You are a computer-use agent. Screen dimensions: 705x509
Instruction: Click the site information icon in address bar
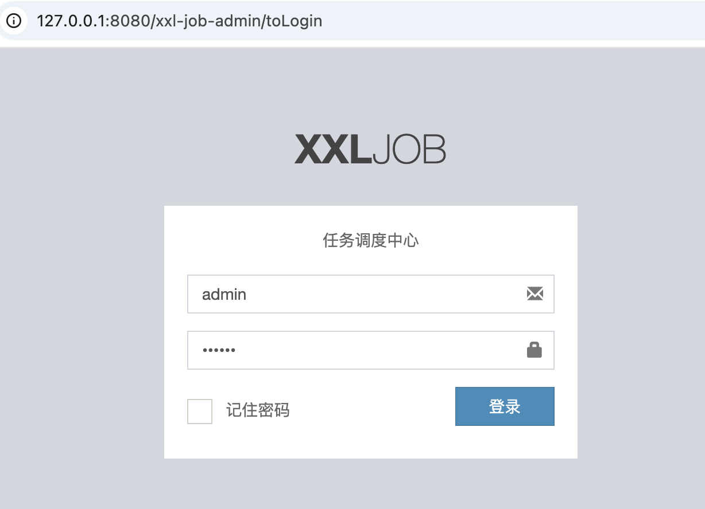13,21
